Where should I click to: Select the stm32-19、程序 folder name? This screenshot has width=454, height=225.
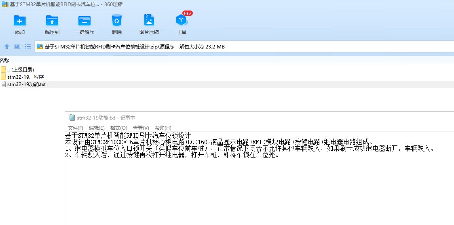click(x=25, y=77)
